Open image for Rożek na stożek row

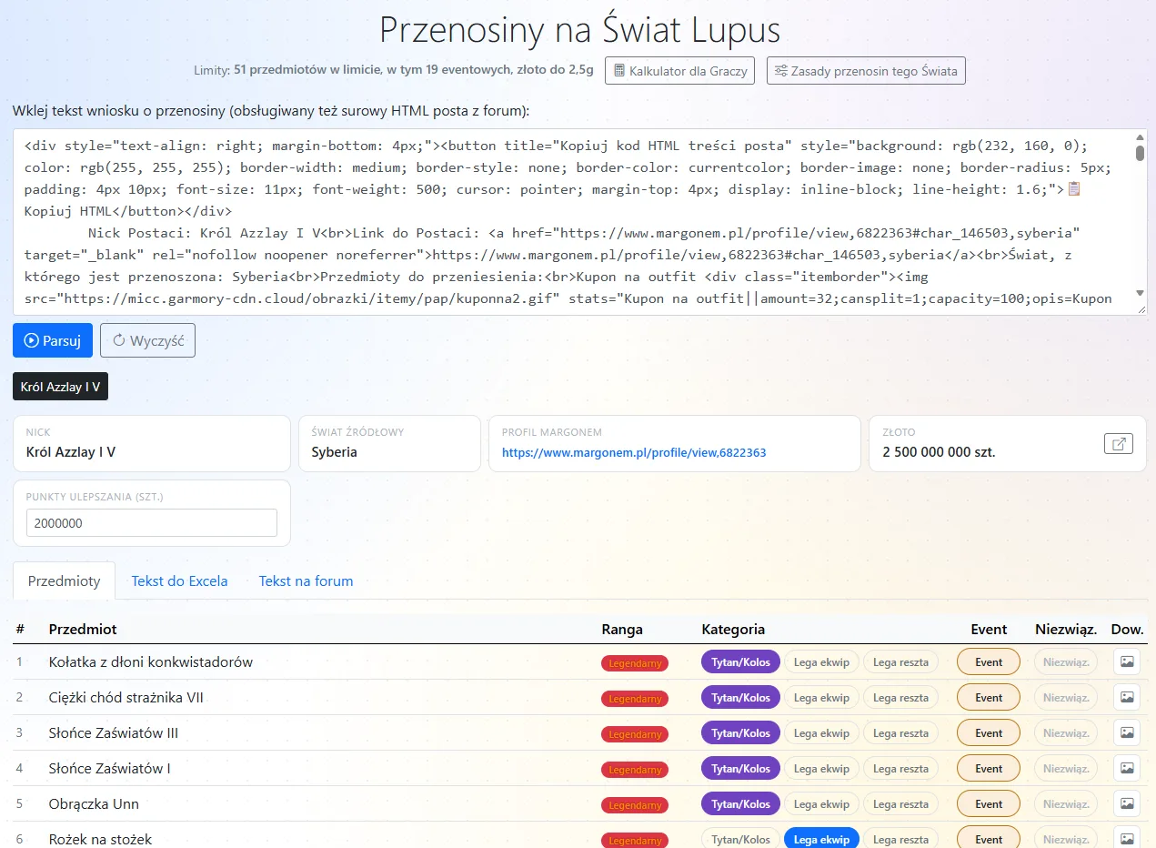click(1127, 839)
